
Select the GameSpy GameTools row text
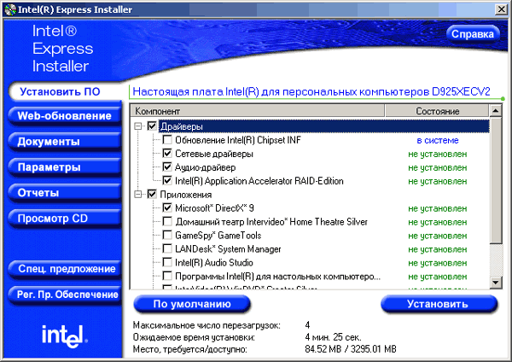[218, 236]
